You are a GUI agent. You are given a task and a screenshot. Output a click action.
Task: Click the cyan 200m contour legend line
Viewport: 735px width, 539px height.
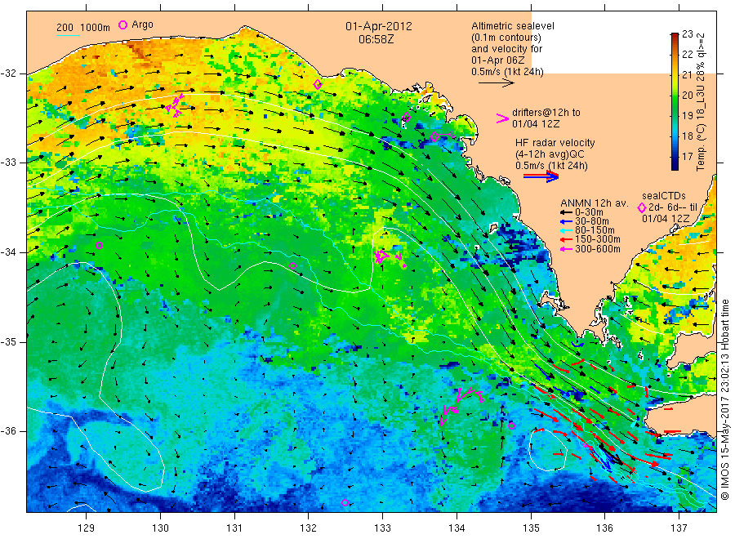tap(69, 34)
